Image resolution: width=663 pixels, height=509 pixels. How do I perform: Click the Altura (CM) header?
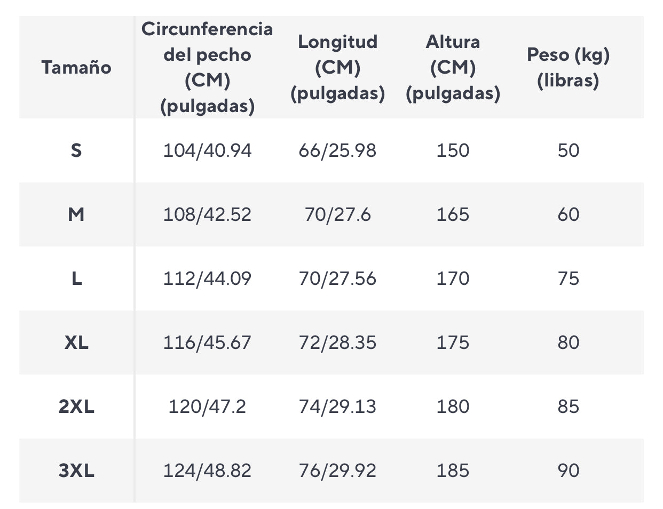click(x=453, y=67)
